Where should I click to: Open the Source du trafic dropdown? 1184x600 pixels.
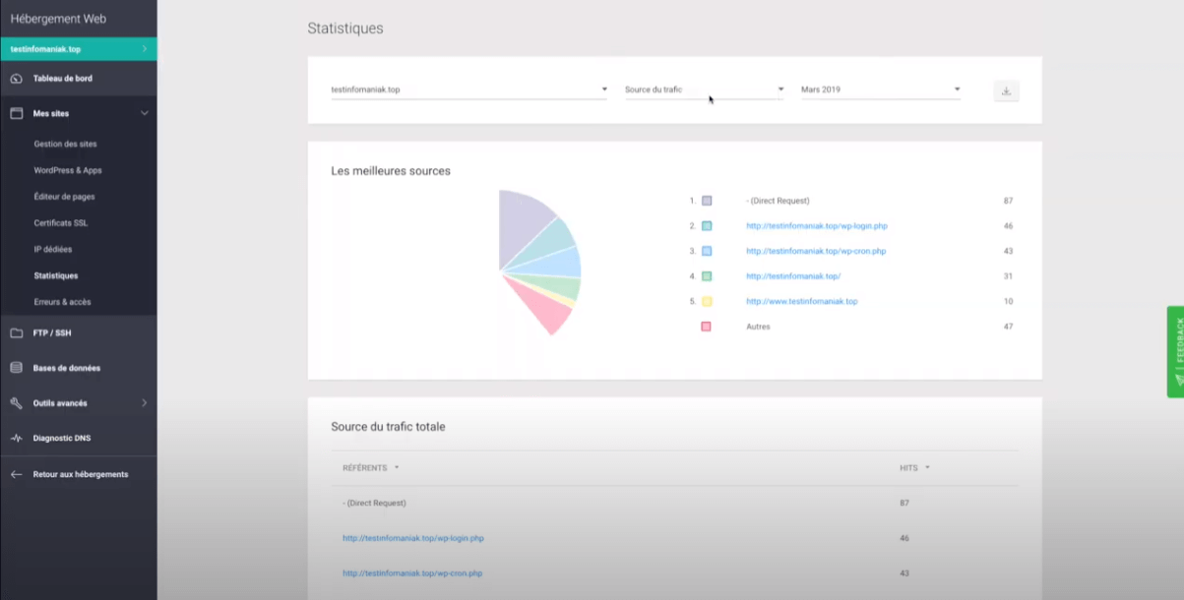(x=704, y=90)
